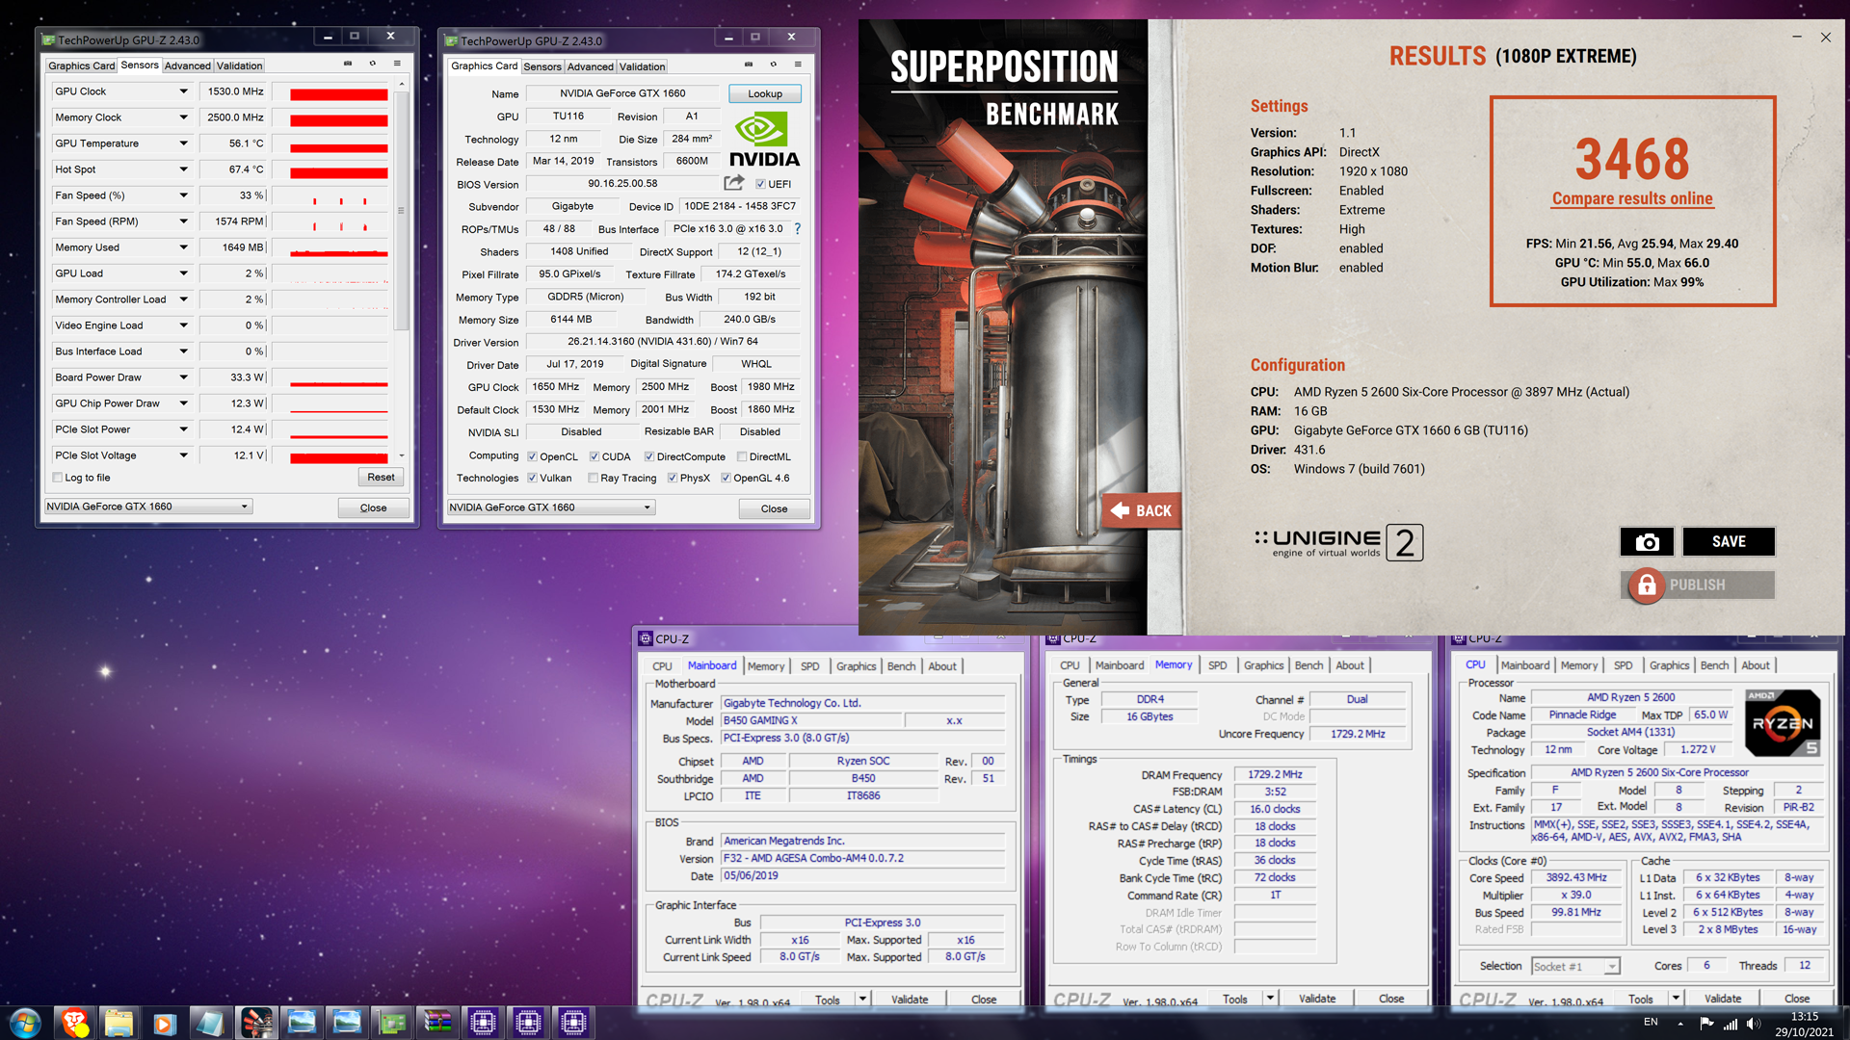Click the network signal icon in the tray
This screenshot has width=1850, height=1040.
coord(1731,1024)
